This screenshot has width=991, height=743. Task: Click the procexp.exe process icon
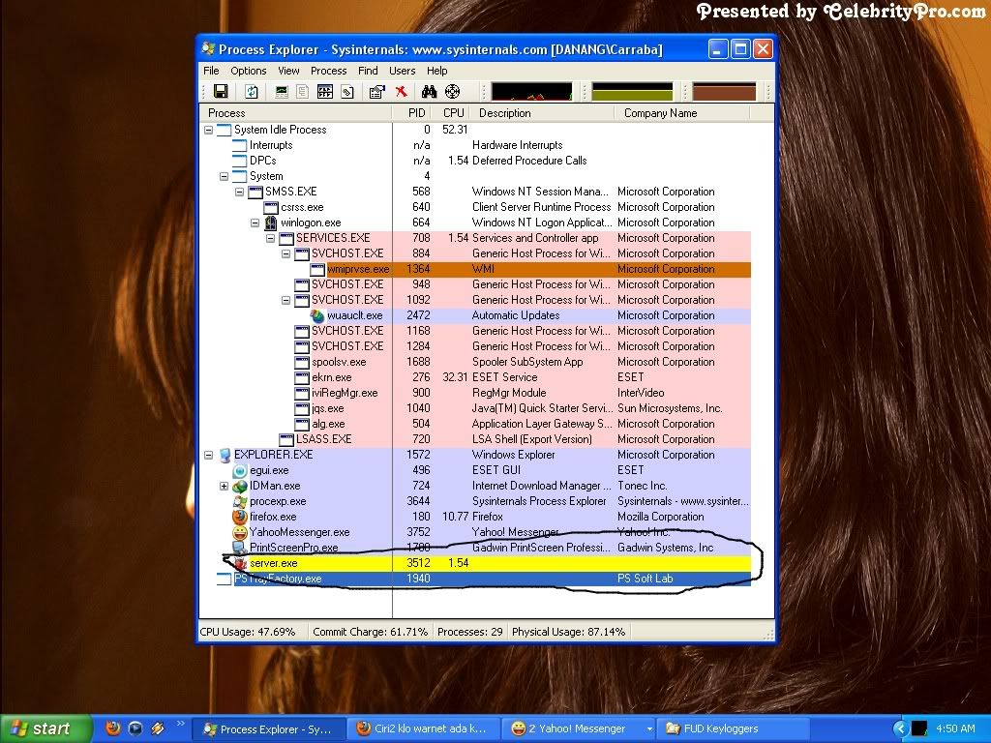(240, 502)
